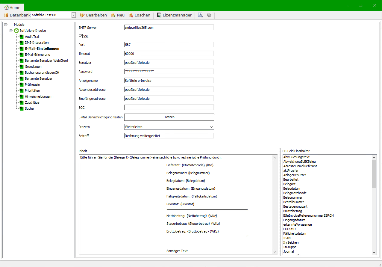
Task: Open the Lizenzmanager from the toolbar
Action: tap(174, 15)
